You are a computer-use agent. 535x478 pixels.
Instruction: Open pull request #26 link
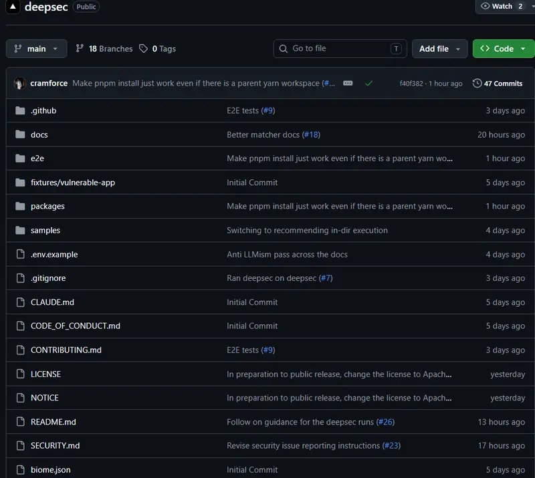385,422
